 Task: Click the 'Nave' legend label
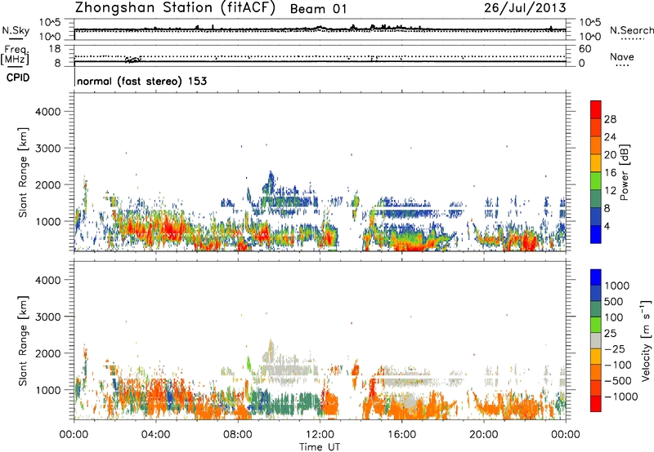pos(622,57)
